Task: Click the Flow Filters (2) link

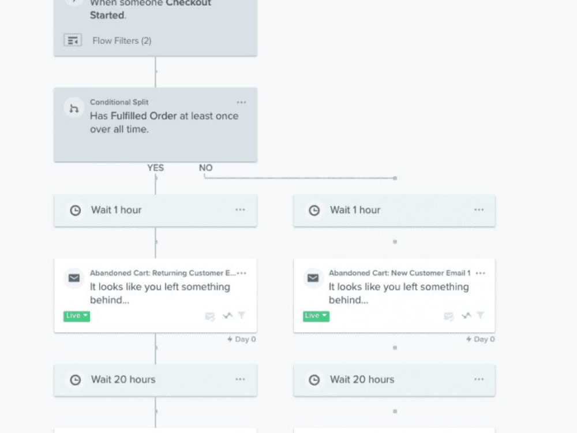Action: (x=122, y=40)
